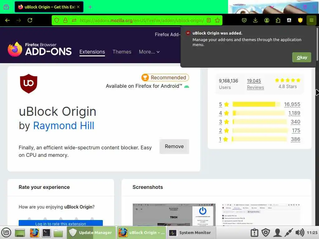This screenshot has width=319, height=239.
Task: Open the Extensions navigation tab
Action: point(92,52)
